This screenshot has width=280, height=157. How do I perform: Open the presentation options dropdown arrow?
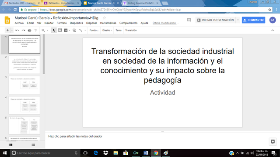tap(238, 20)
